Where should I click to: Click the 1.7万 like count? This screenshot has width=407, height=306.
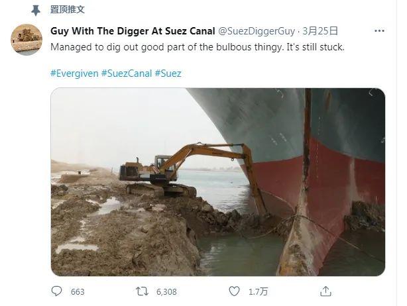254,291
